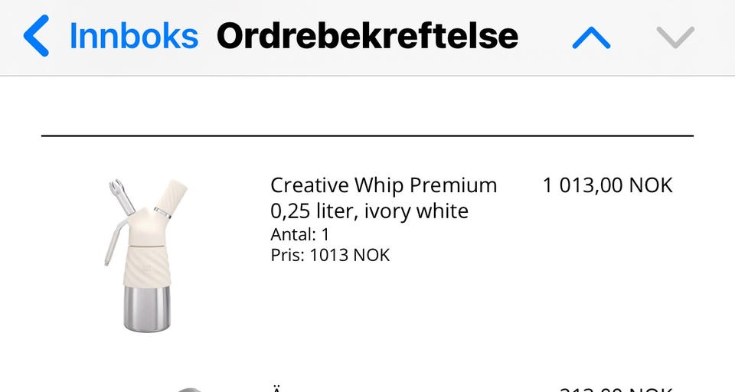
Task: Tap the cut-off price of the second item
Action: click(x=616, y=389)
